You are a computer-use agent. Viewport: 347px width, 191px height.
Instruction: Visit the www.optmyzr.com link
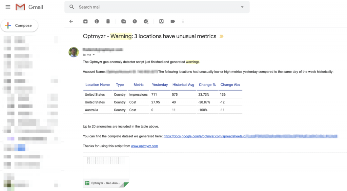144,146
